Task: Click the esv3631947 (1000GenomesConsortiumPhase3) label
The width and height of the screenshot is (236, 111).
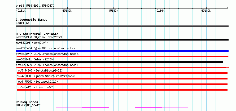Action: [x=48, y=54]
